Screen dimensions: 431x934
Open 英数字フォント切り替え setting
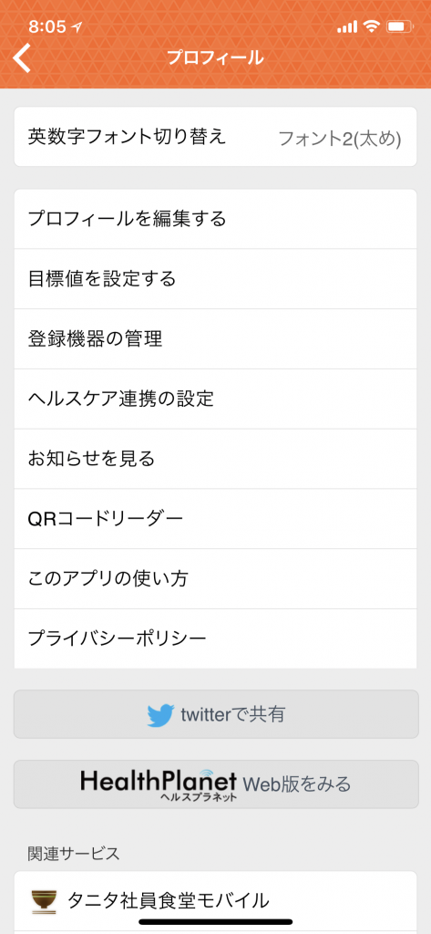point(215,137)
